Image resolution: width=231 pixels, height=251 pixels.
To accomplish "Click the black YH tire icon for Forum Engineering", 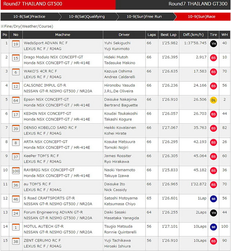I will coord(213,213).
